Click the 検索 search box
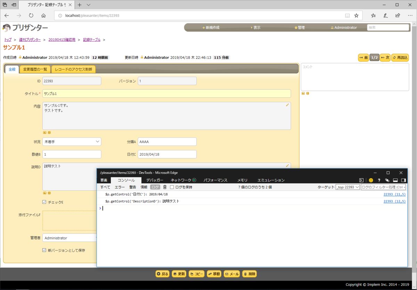417x290 pixels. click(388, 27)
